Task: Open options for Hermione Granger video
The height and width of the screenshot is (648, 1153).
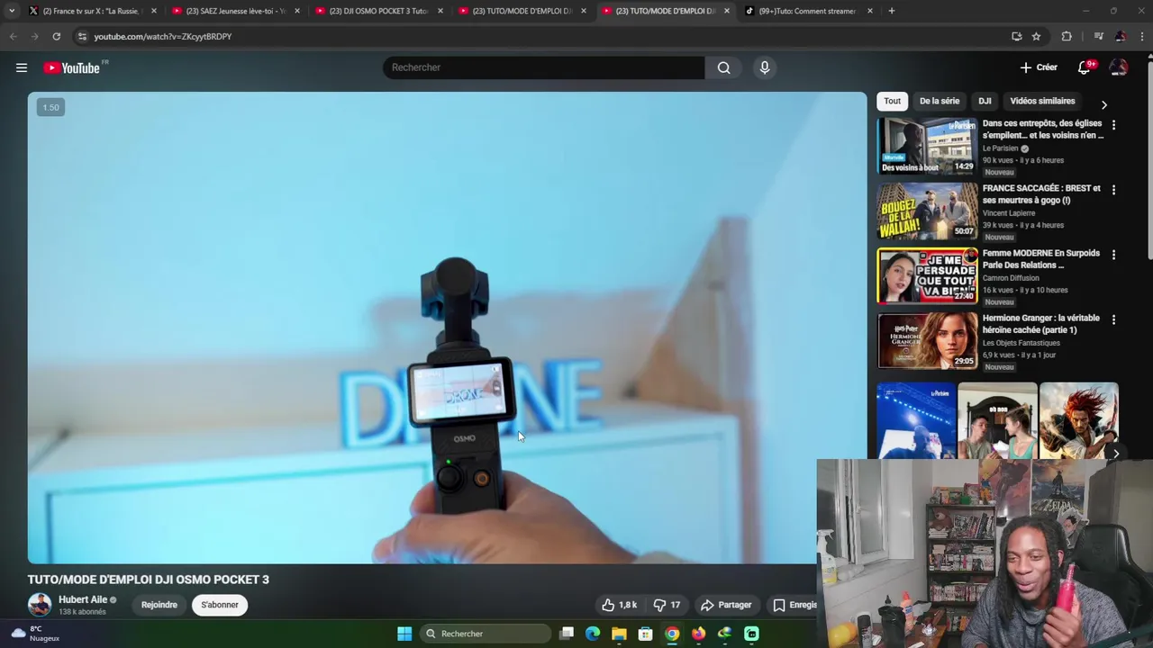Action: 1113,319
